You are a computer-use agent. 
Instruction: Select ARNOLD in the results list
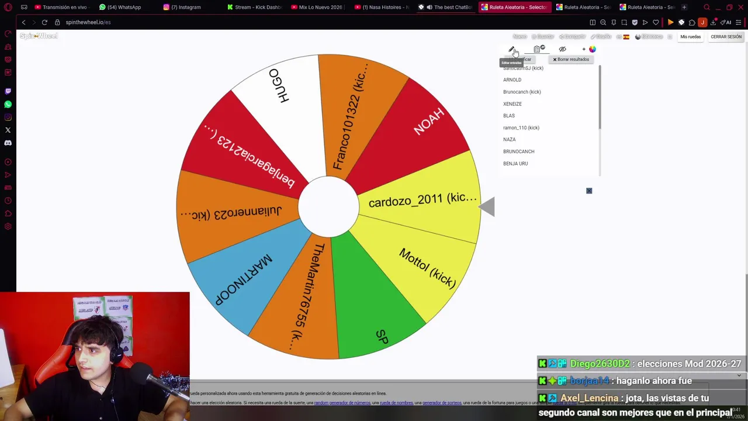512,80
